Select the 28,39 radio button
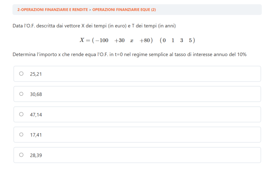Image resolution: width=278 pixels, height=169 pixels. 21,155
